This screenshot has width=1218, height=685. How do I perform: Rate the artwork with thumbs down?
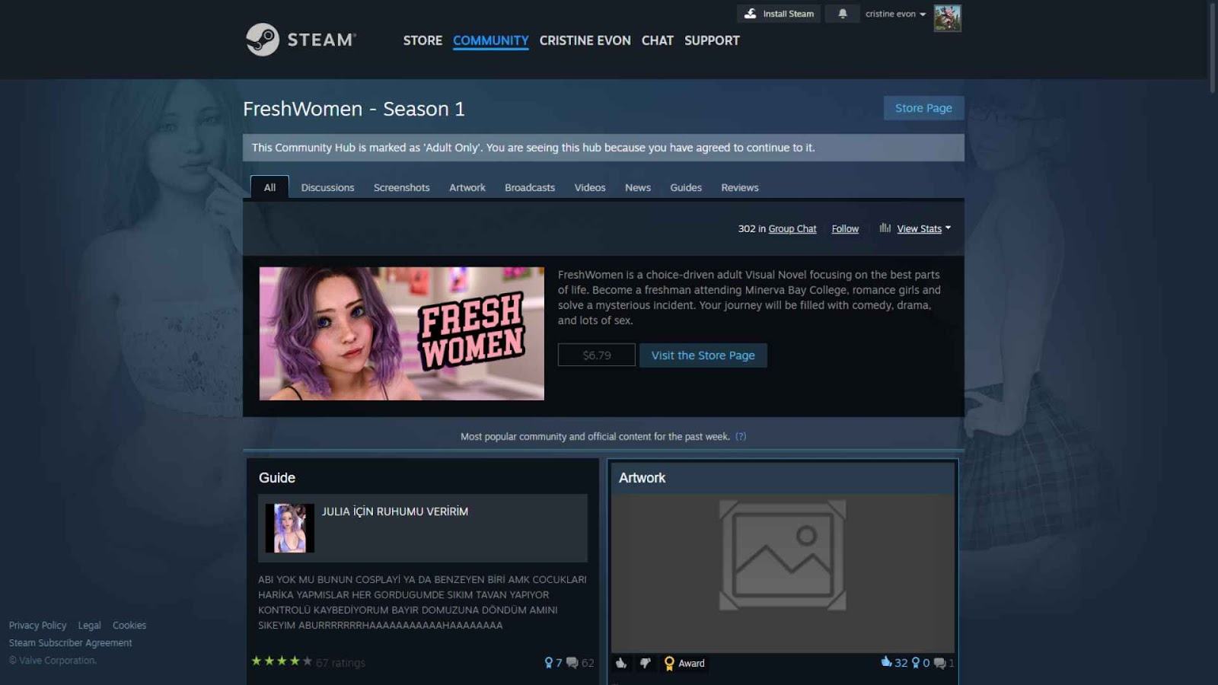coord(645,663)
